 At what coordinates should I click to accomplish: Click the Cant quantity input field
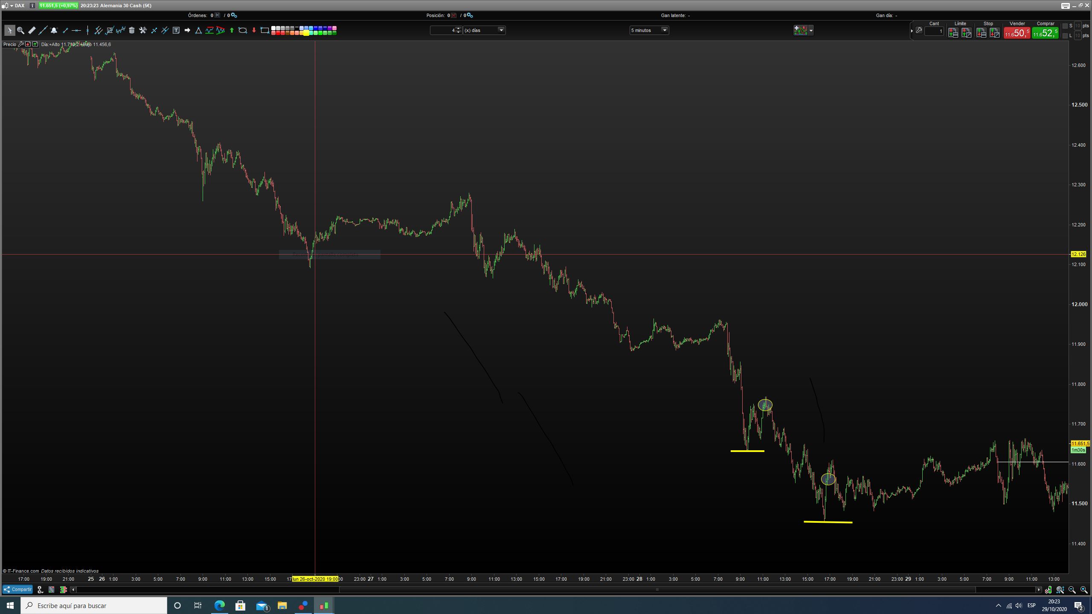(x=934, y=31)
